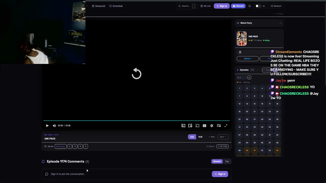Screen dimensions: 326x183
Task: Click the bookmark list icon in info card
Action: tap(240, 52)
